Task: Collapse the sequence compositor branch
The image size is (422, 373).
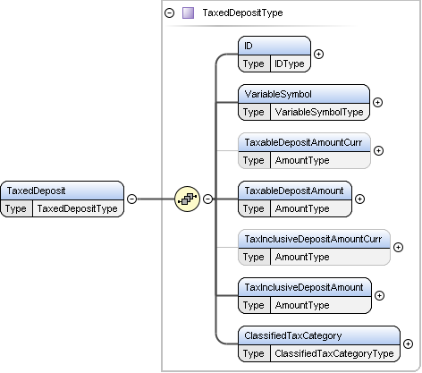Action: coord(207,199)
